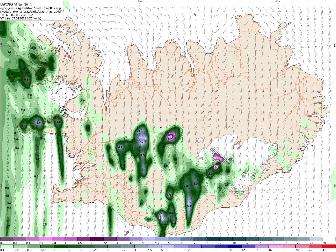Click the crimson 25–30 mm rain swatch
Screen dimensions: 336x252
316,246
